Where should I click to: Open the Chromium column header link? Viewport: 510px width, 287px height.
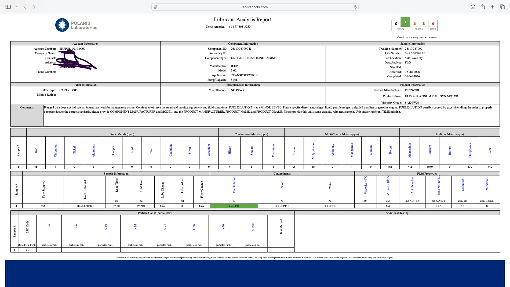click(x=55, y=150)
